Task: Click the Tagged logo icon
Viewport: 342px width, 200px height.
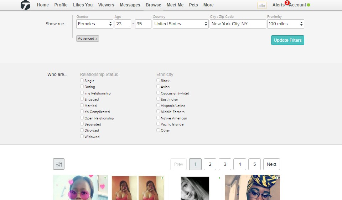Action: click(x=25, y=5)
